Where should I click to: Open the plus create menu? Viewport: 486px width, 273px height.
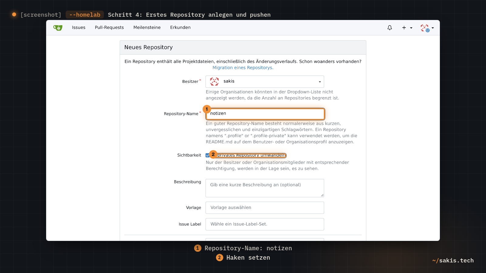click(x=407, y=28)
